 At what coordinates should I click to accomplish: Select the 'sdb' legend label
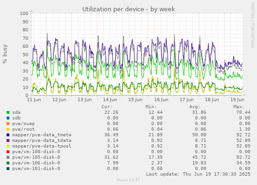(16, 118)
